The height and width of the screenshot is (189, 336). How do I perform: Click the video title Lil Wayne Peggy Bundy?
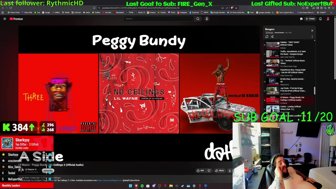[x=51, y=165]
